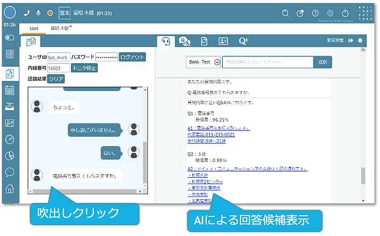Screen dimensions: 380x236
Task: Open the Q+ add question tab
Action: click(244, 41)
